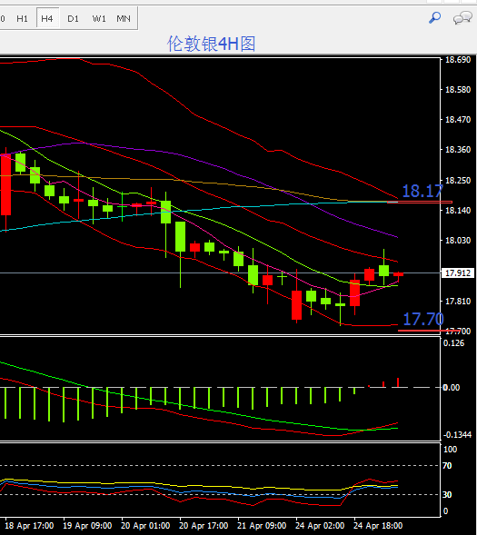Image resolution: width=477 pixels, height=535 pixels.
Task: Click the 伦敦银4H图 chart title
Action: (211, 44)
